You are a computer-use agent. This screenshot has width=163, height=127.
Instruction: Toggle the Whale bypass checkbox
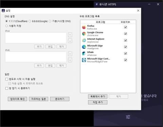125,53
